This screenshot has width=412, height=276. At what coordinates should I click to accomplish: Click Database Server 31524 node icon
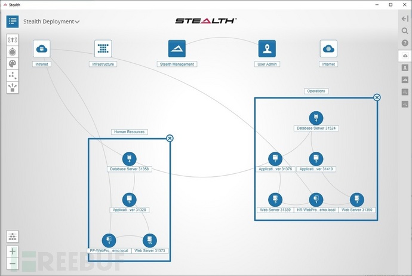pos(316,118)
